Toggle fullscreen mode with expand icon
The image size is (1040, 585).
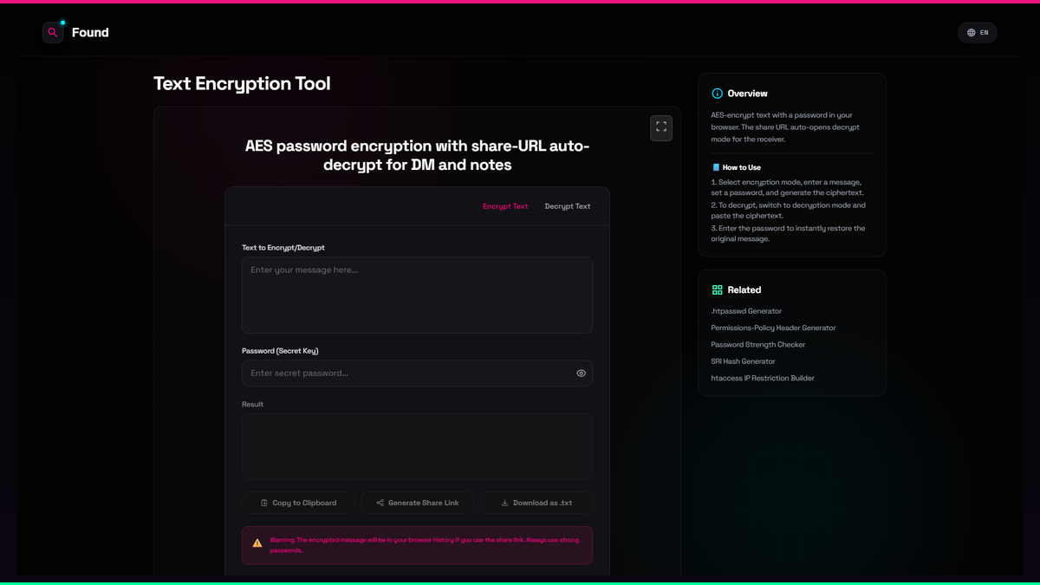pyautogui.click(x=661, y=127)
